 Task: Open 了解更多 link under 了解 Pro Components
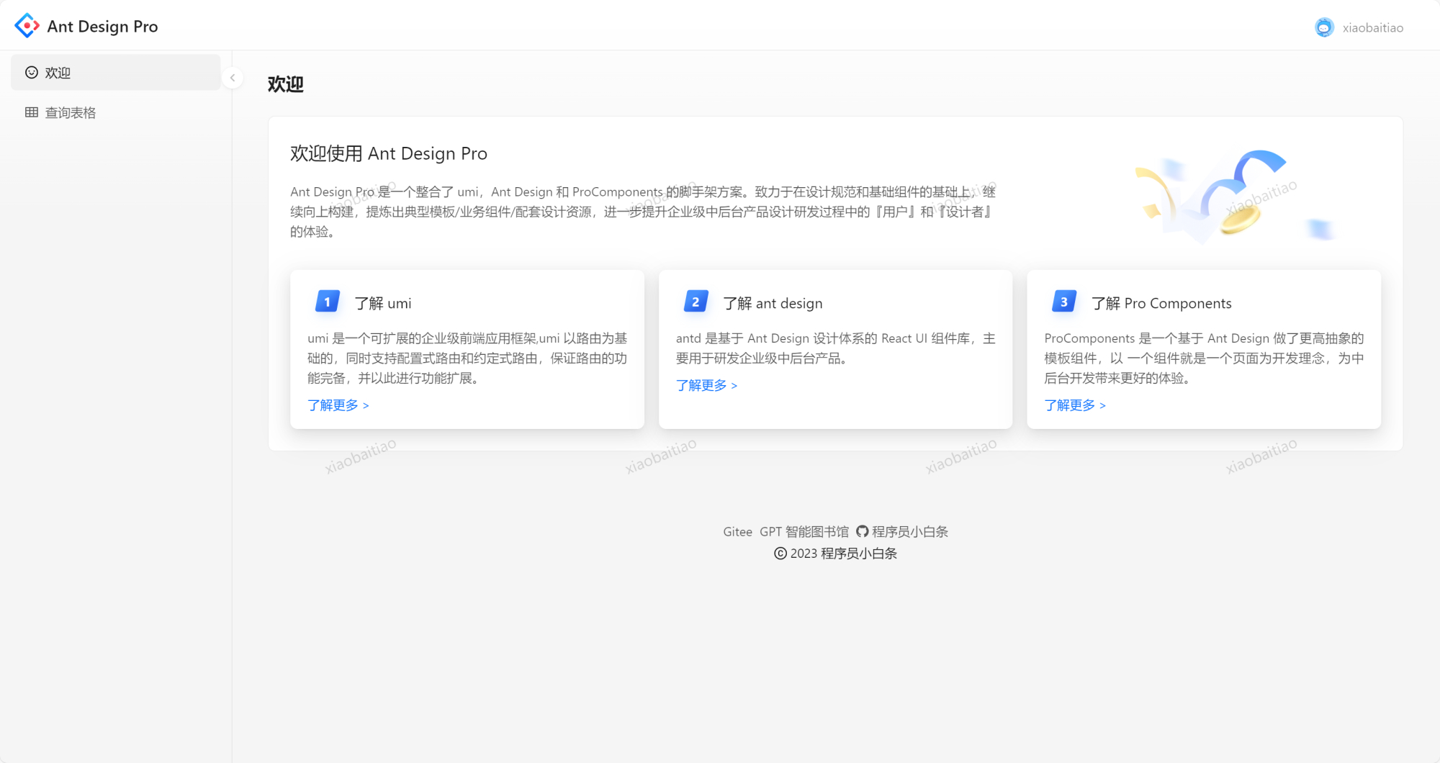[x=1075, y=405]
